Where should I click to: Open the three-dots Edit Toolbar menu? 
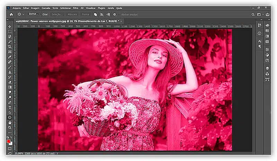pos(10,133)
